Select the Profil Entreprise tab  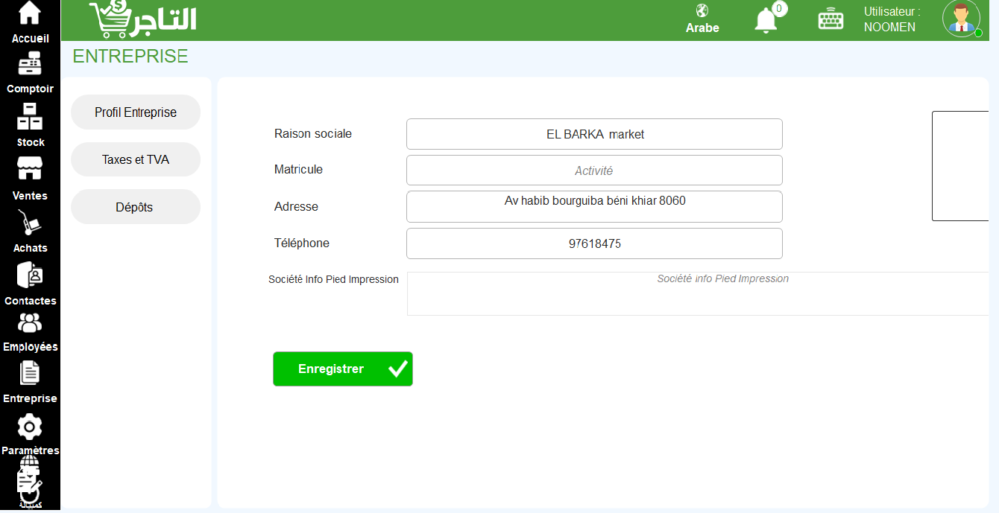[x=136, y=112]
